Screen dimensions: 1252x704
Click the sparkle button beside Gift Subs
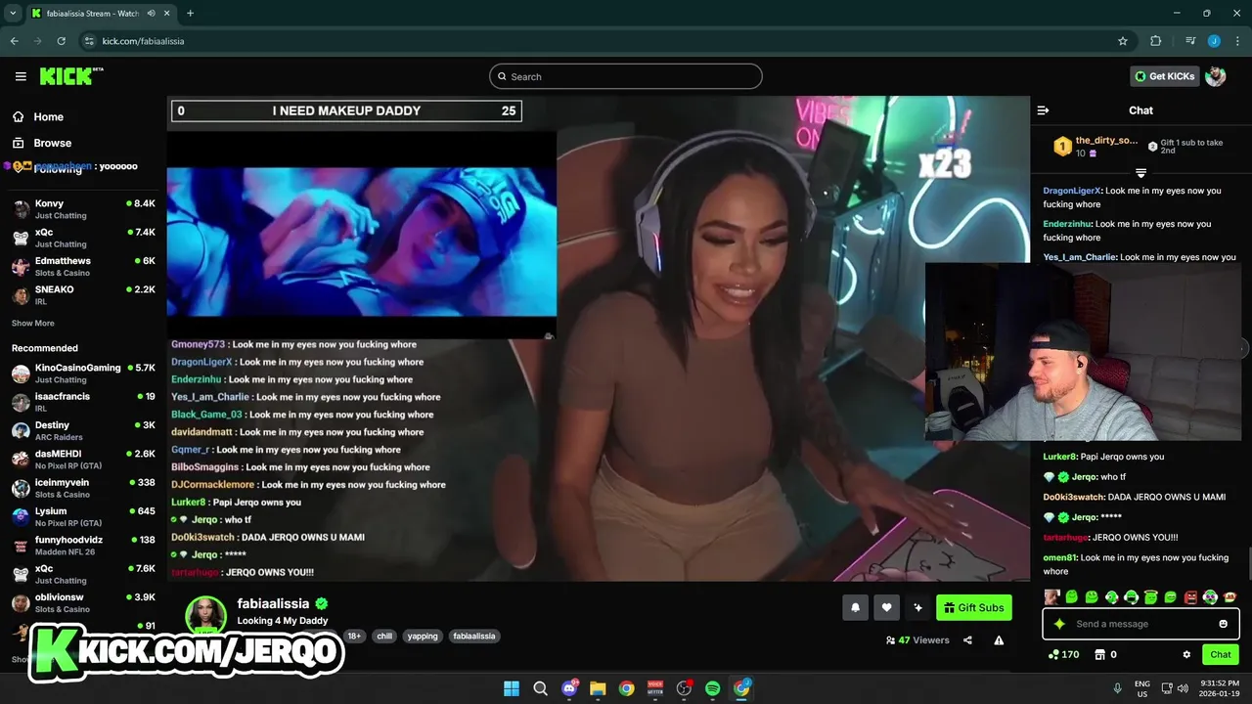917,607
